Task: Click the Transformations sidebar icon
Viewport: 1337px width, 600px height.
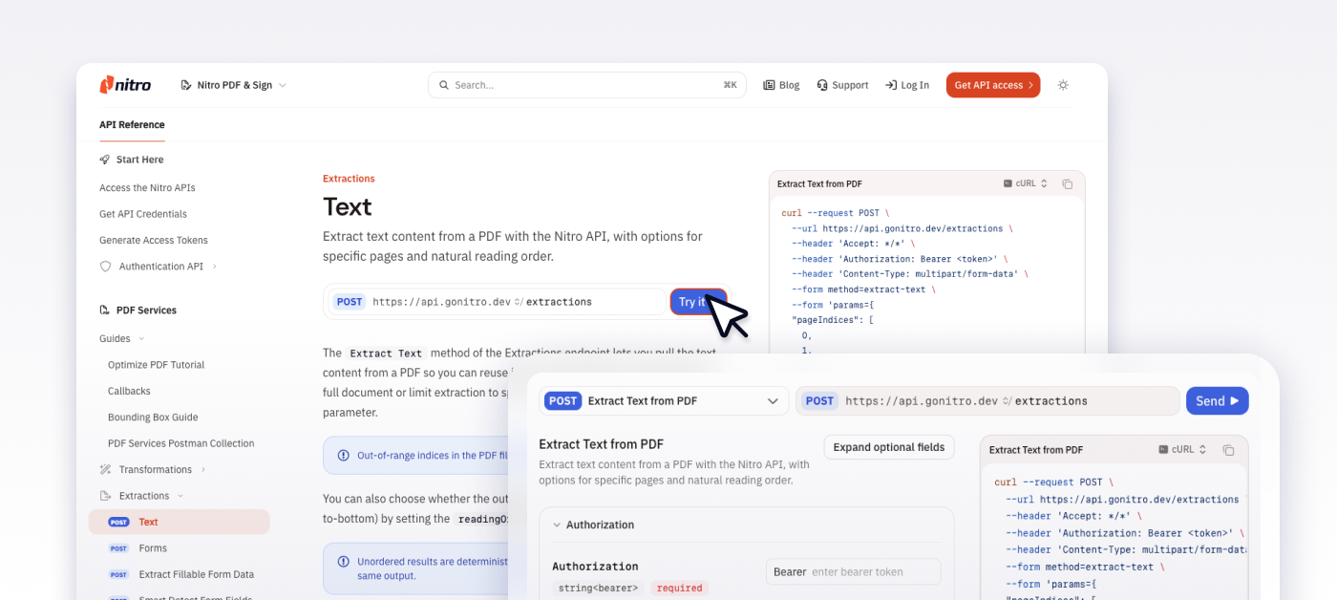Action: pyautogui.click(x=105, y=470)
